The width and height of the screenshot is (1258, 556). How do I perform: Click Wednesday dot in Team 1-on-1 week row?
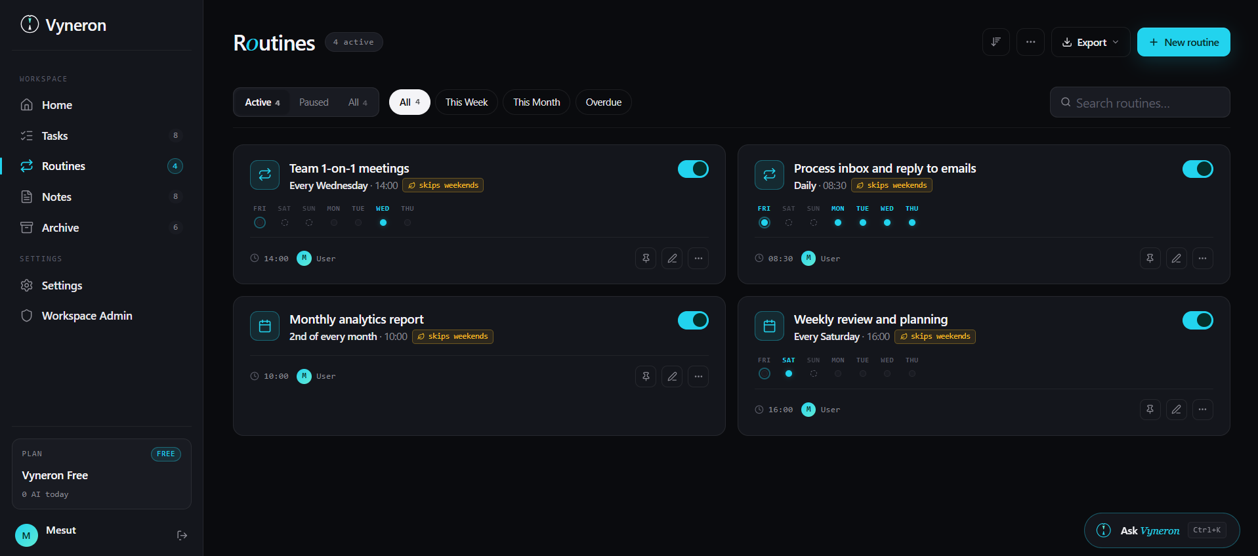tap(383, 223)
